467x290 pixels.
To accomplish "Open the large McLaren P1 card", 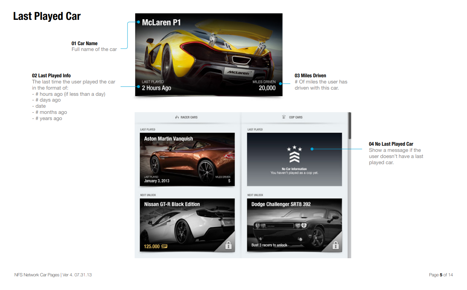I will (x=209, y=55).
